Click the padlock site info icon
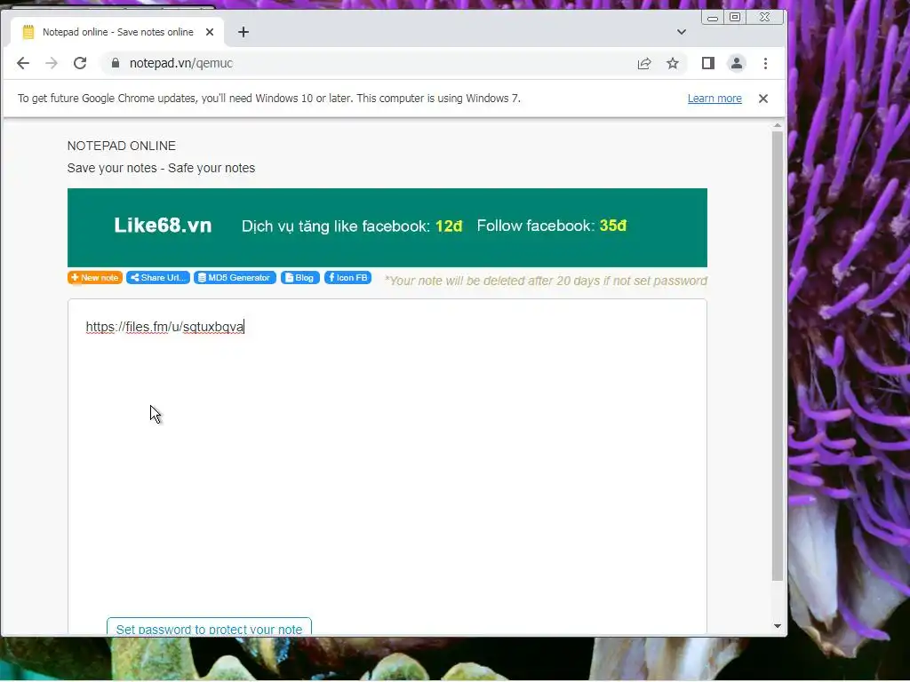The height and width of the screenshot is (682, 910). point(116,63)
